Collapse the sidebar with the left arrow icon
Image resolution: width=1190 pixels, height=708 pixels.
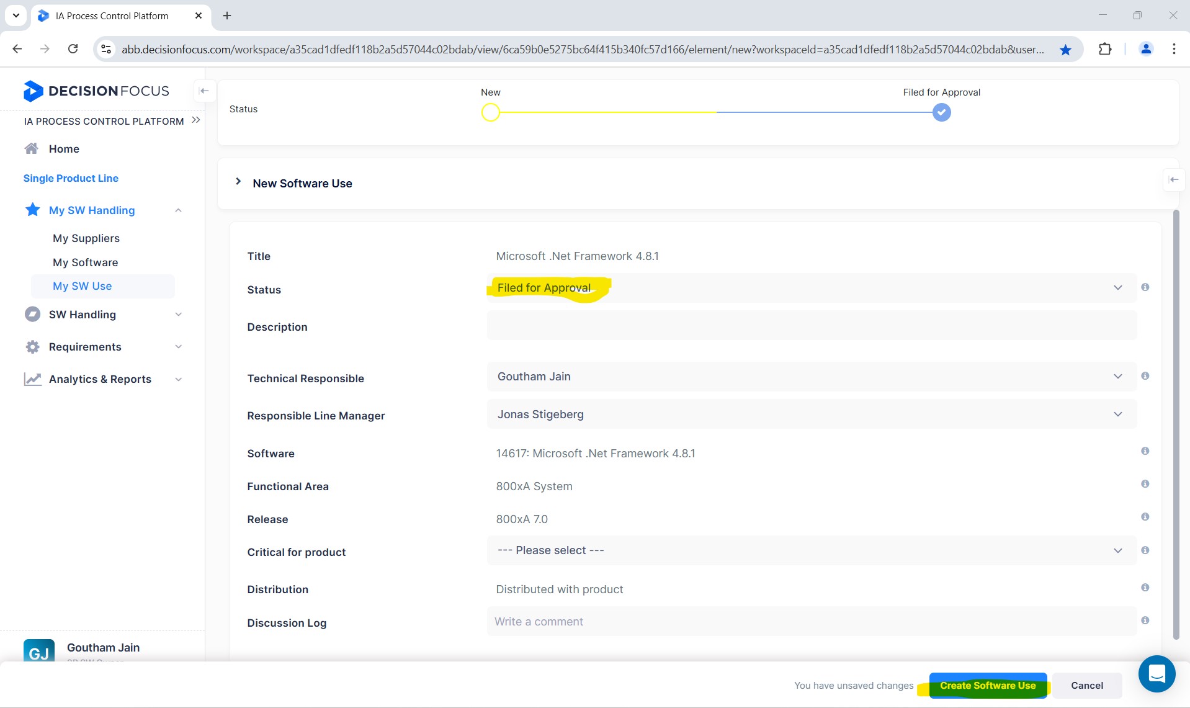click(204, 91)
